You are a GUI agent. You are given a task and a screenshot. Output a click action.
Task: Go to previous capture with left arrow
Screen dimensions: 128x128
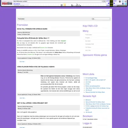tap(108, 3)
